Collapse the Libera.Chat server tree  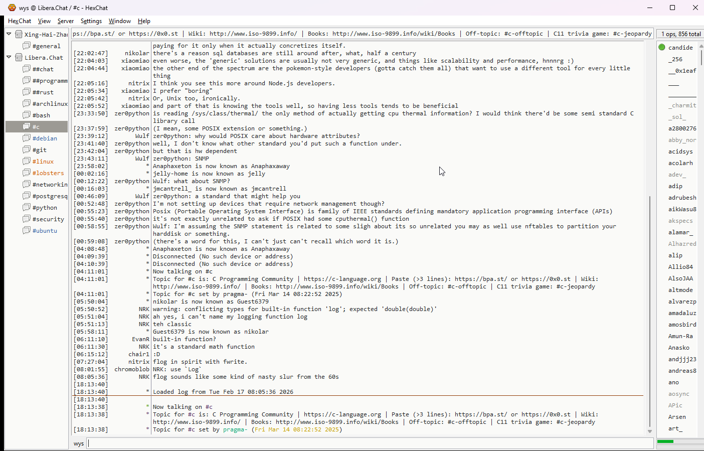click(x=9, y=57)
